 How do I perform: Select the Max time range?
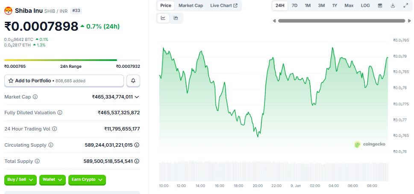(349, 6)
